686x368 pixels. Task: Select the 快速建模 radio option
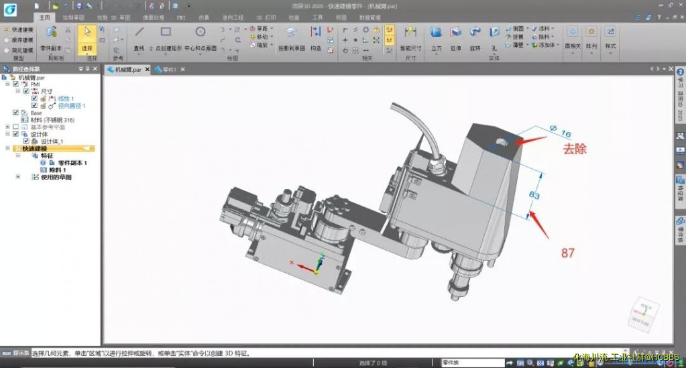coord(19,29)
